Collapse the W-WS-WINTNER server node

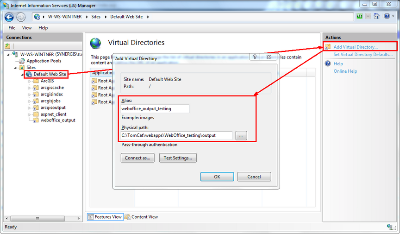[8, 54]
